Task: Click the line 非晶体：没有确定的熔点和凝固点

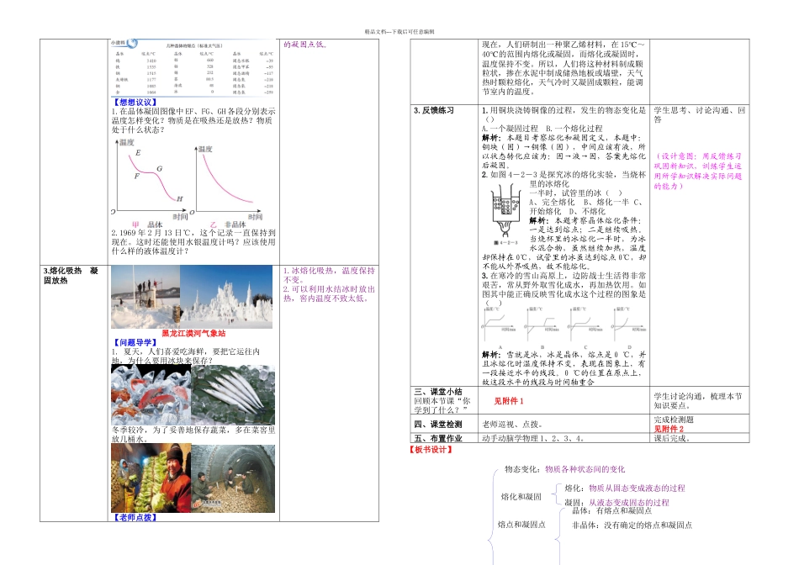Action: 632,525
